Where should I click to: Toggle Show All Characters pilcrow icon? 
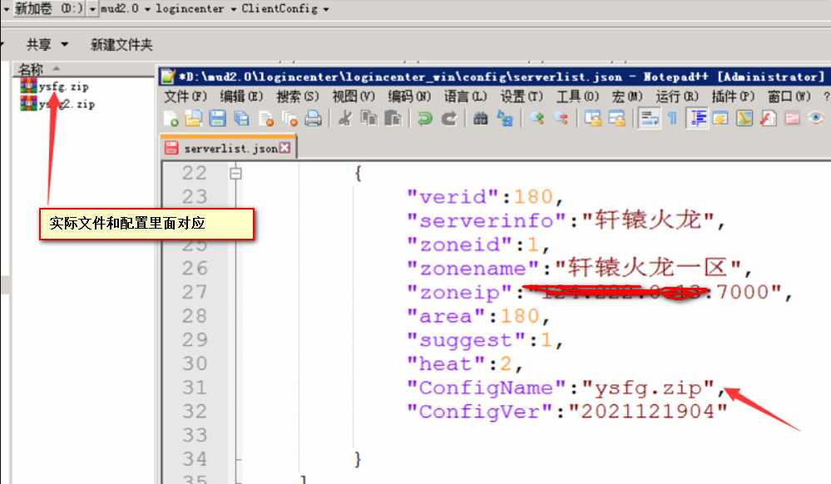coord(672,119)
